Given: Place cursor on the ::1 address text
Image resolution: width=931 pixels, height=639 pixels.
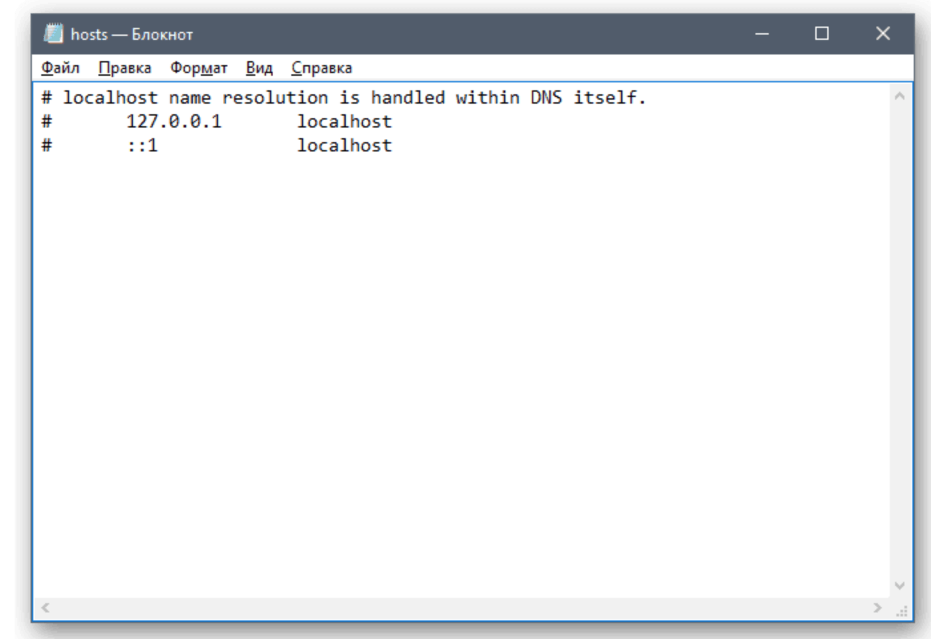Looking at the screenshot, I should pyautogui.click(x=142, y=145).
